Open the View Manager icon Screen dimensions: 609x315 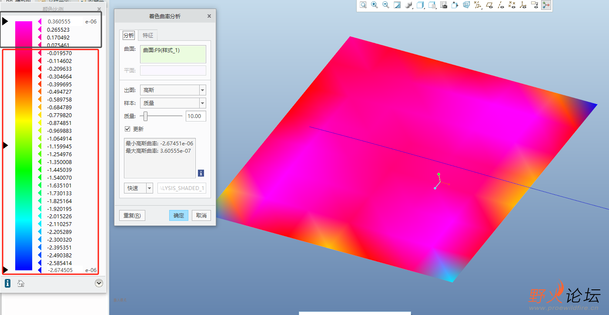(x=432, y=5)
